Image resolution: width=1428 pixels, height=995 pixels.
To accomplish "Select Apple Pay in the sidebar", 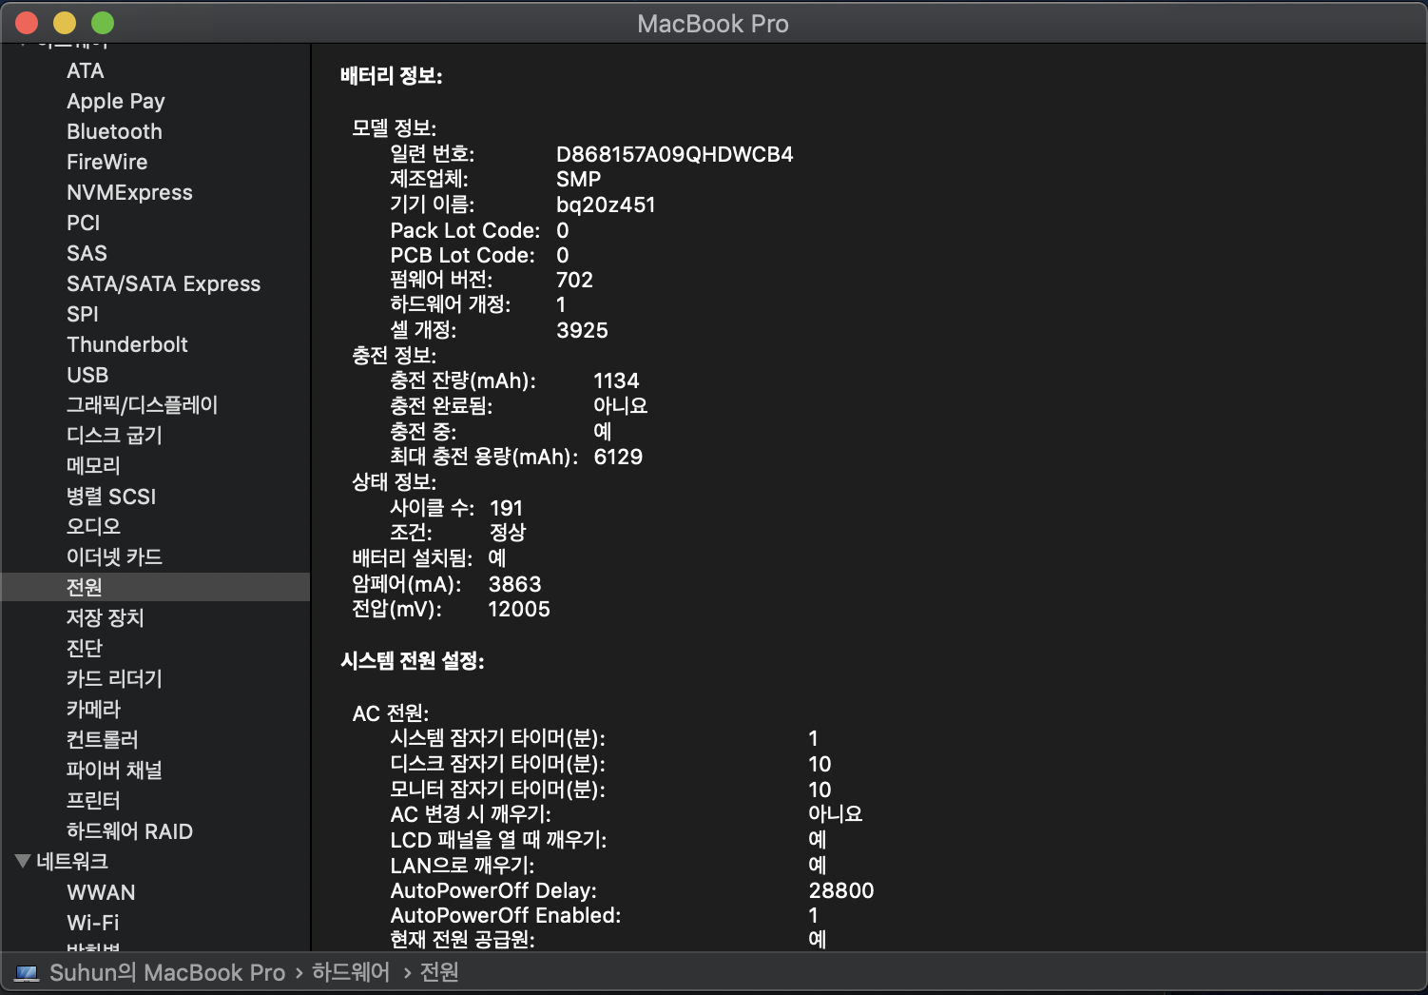I will point(116,101).
